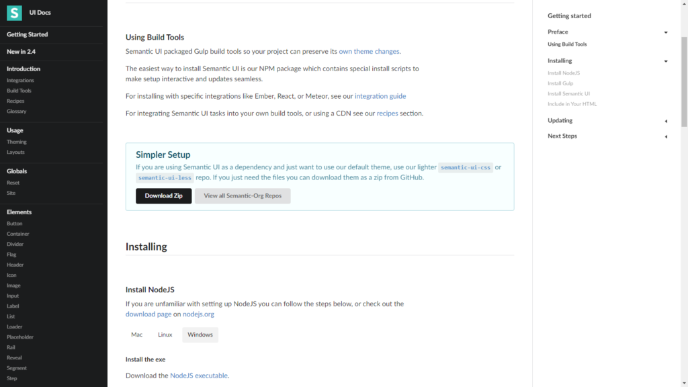Open Image element docs
688x387 pixels.
(13, 285)
